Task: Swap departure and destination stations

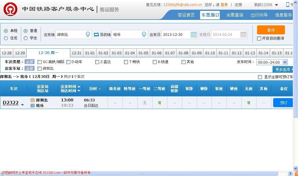Action: (96, 34)
